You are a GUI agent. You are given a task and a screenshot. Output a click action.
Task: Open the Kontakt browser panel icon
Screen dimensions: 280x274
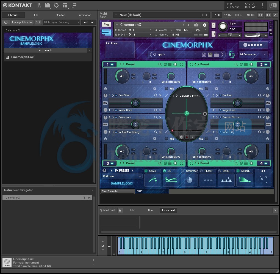tap(38, 5)
